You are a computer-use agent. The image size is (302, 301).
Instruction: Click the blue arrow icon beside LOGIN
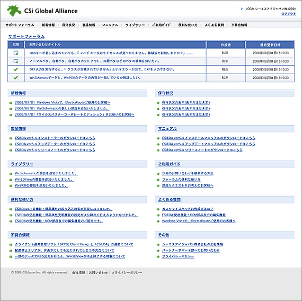click(x=242, y=8)
